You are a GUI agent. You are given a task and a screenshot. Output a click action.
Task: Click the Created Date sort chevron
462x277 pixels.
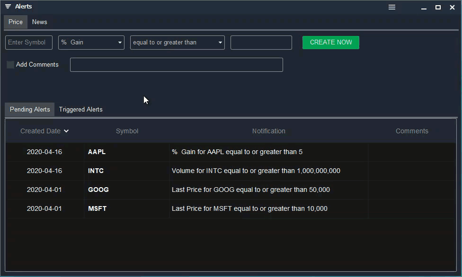pos(66,131)
